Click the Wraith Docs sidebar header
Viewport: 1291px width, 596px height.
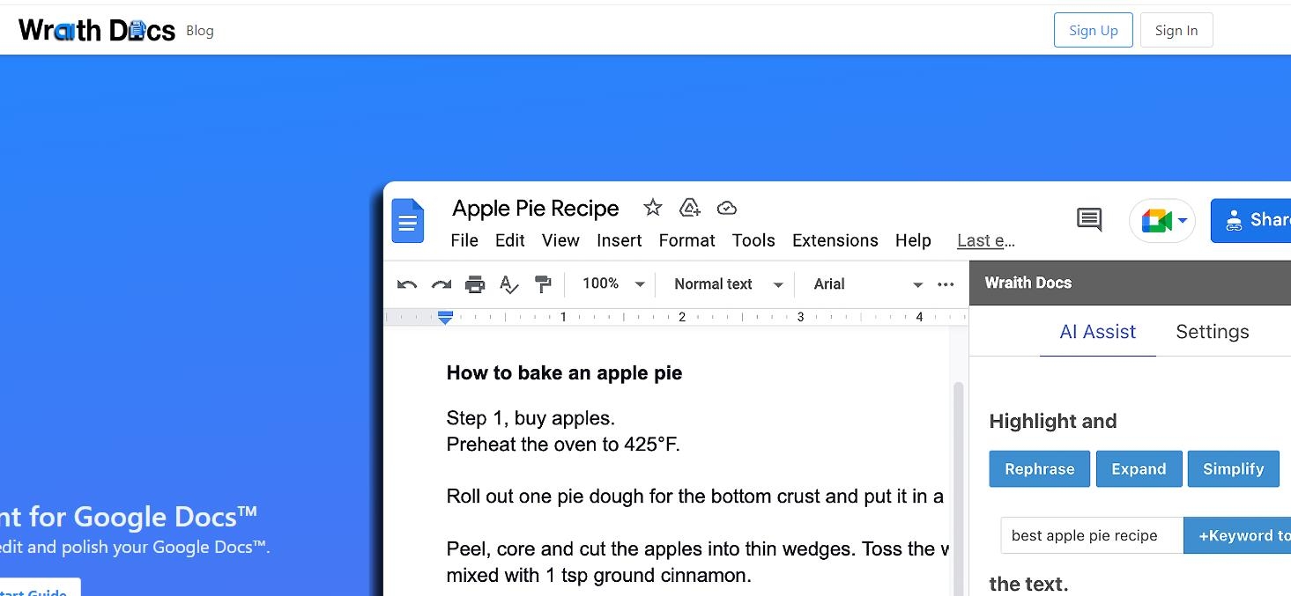pyautogui.click(x=1130, y=283)
